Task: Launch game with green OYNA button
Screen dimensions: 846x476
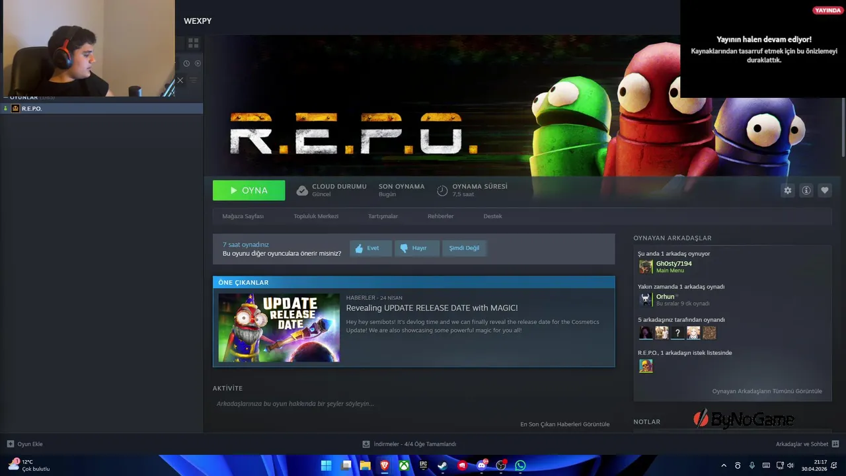Action: click(249, 190)
